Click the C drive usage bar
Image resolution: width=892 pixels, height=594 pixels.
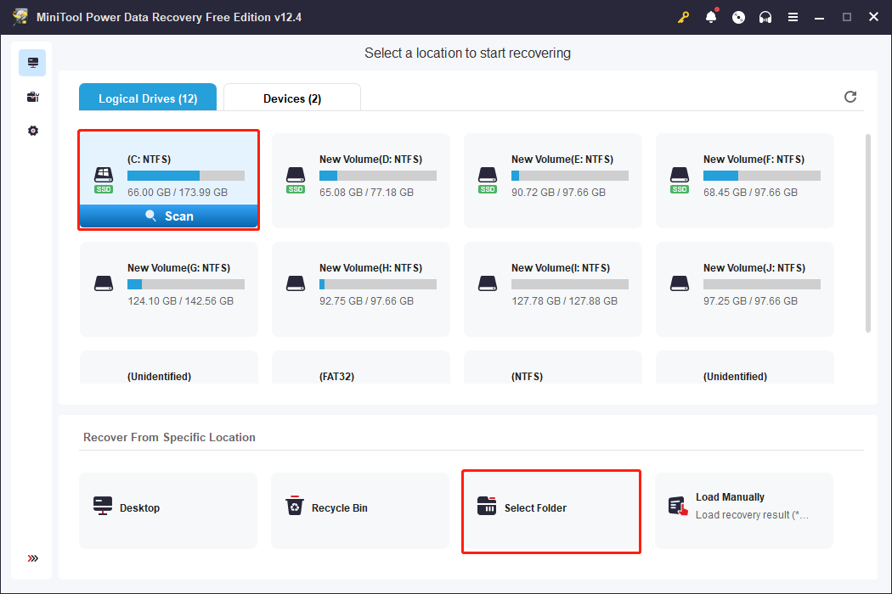click(186, 176)
